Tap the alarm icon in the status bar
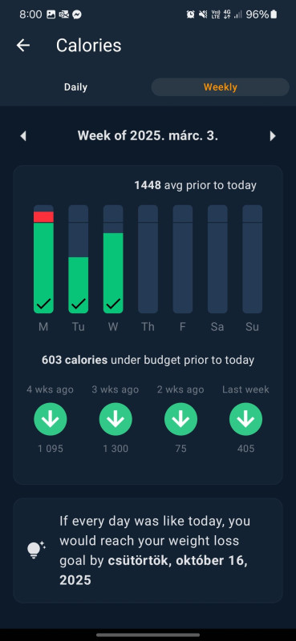 pos(190,14)
